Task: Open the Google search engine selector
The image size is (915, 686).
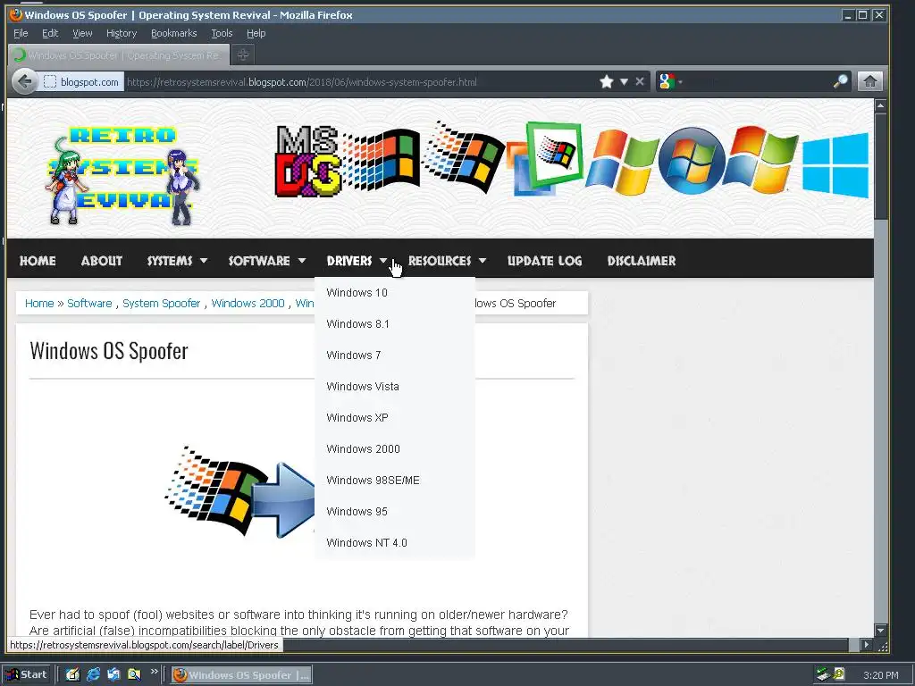Action: (669, 81)
